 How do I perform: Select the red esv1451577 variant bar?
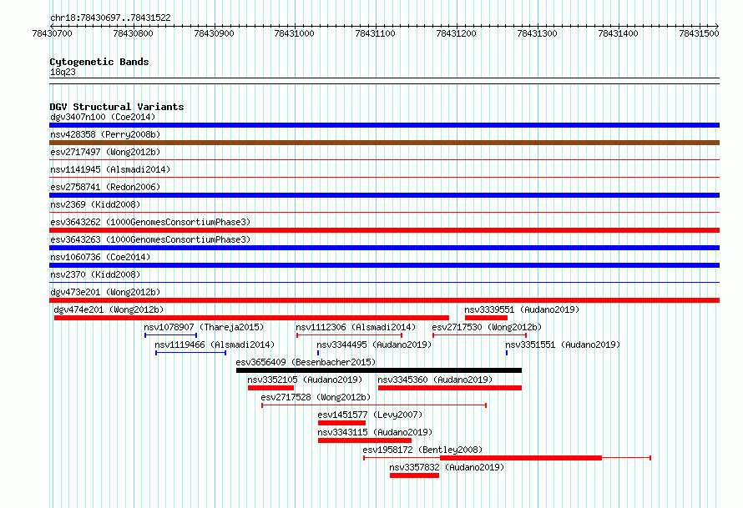pos(341,423)
